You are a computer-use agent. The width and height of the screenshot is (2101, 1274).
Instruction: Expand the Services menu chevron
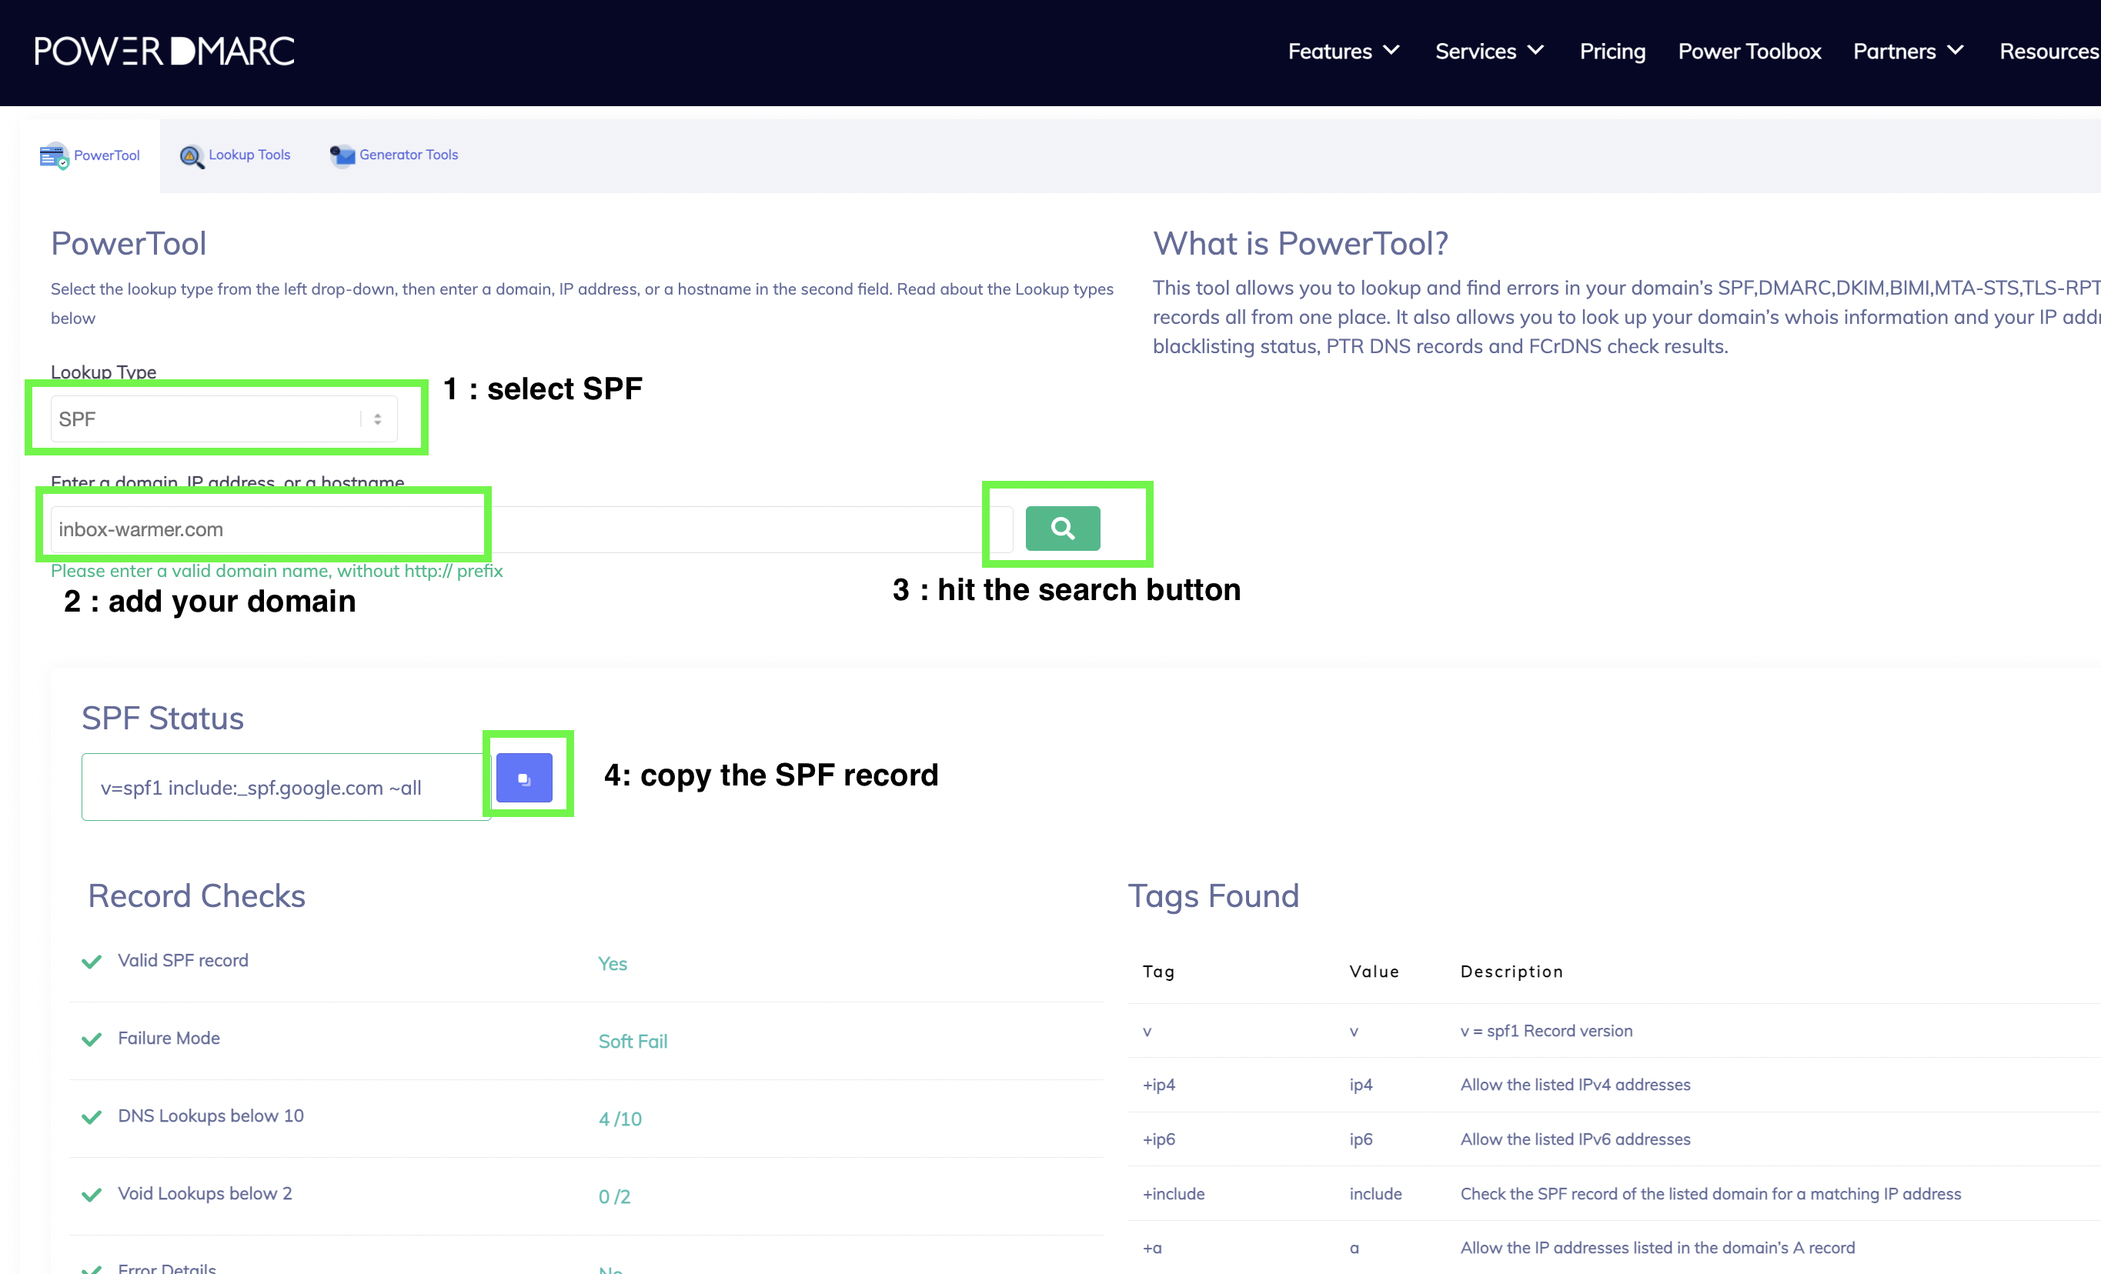[x=1535, y=50]
